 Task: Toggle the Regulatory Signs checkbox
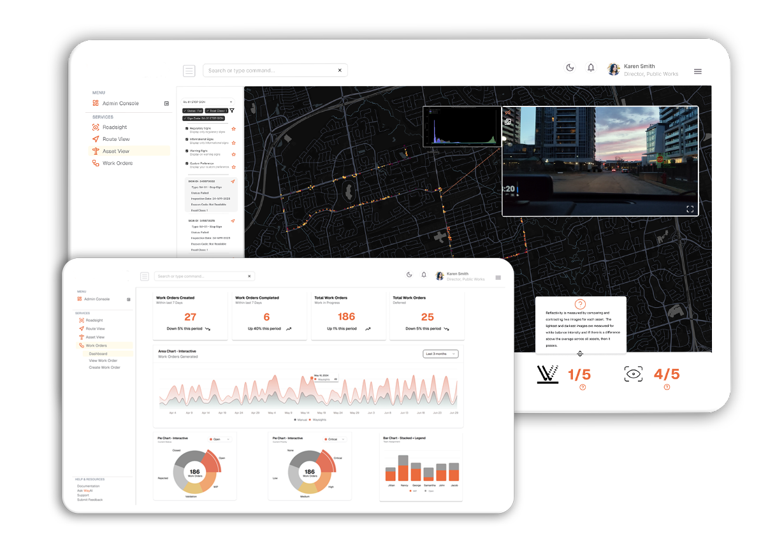[x=187, y=129]
